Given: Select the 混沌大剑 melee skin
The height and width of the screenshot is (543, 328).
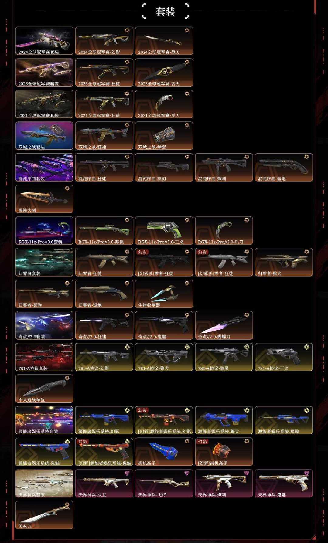Looking at the screenshot, I should [x=44, y=199].
